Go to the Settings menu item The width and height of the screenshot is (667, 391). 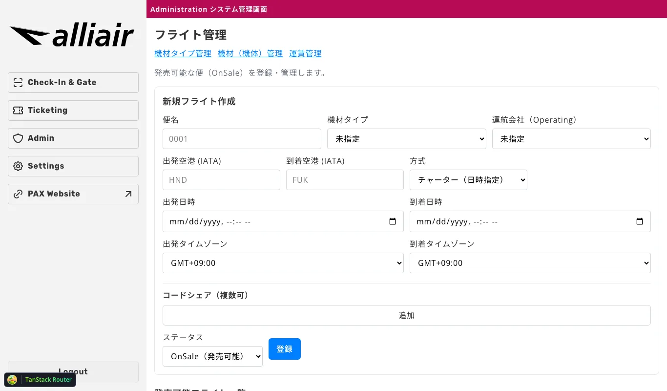click(73, 166)
